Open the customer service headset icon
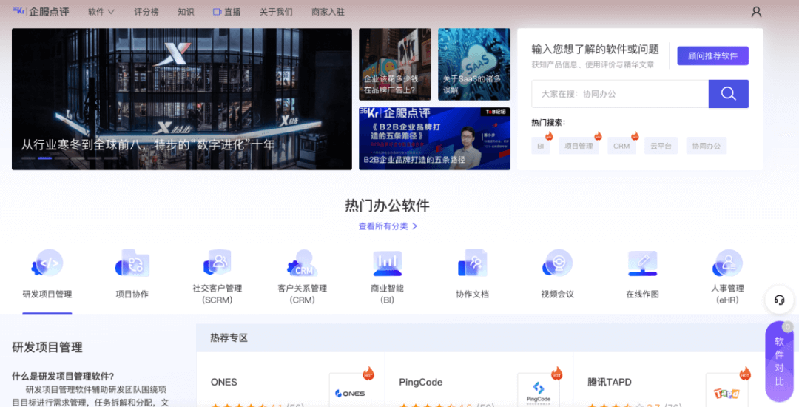The image size is (799, 407). pyautogui.click(x=779, y=300)
